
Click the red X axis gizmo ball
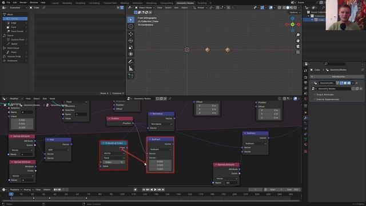pos(299,24)
